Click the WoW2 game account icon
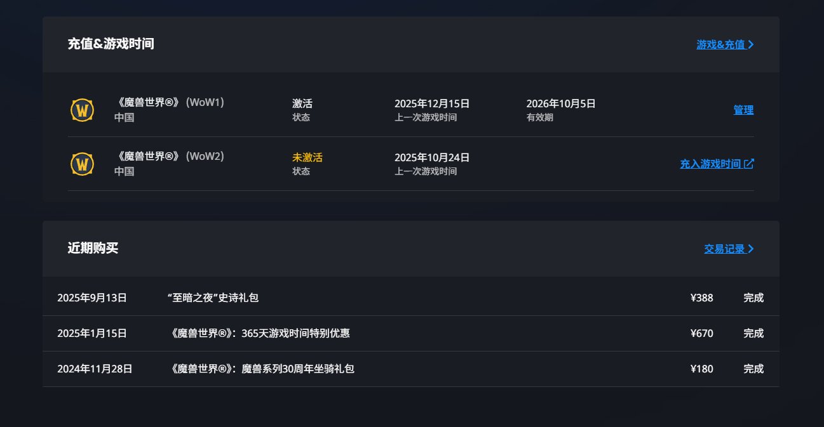This screenshot has width=824, height=427. tap(82, 164)
